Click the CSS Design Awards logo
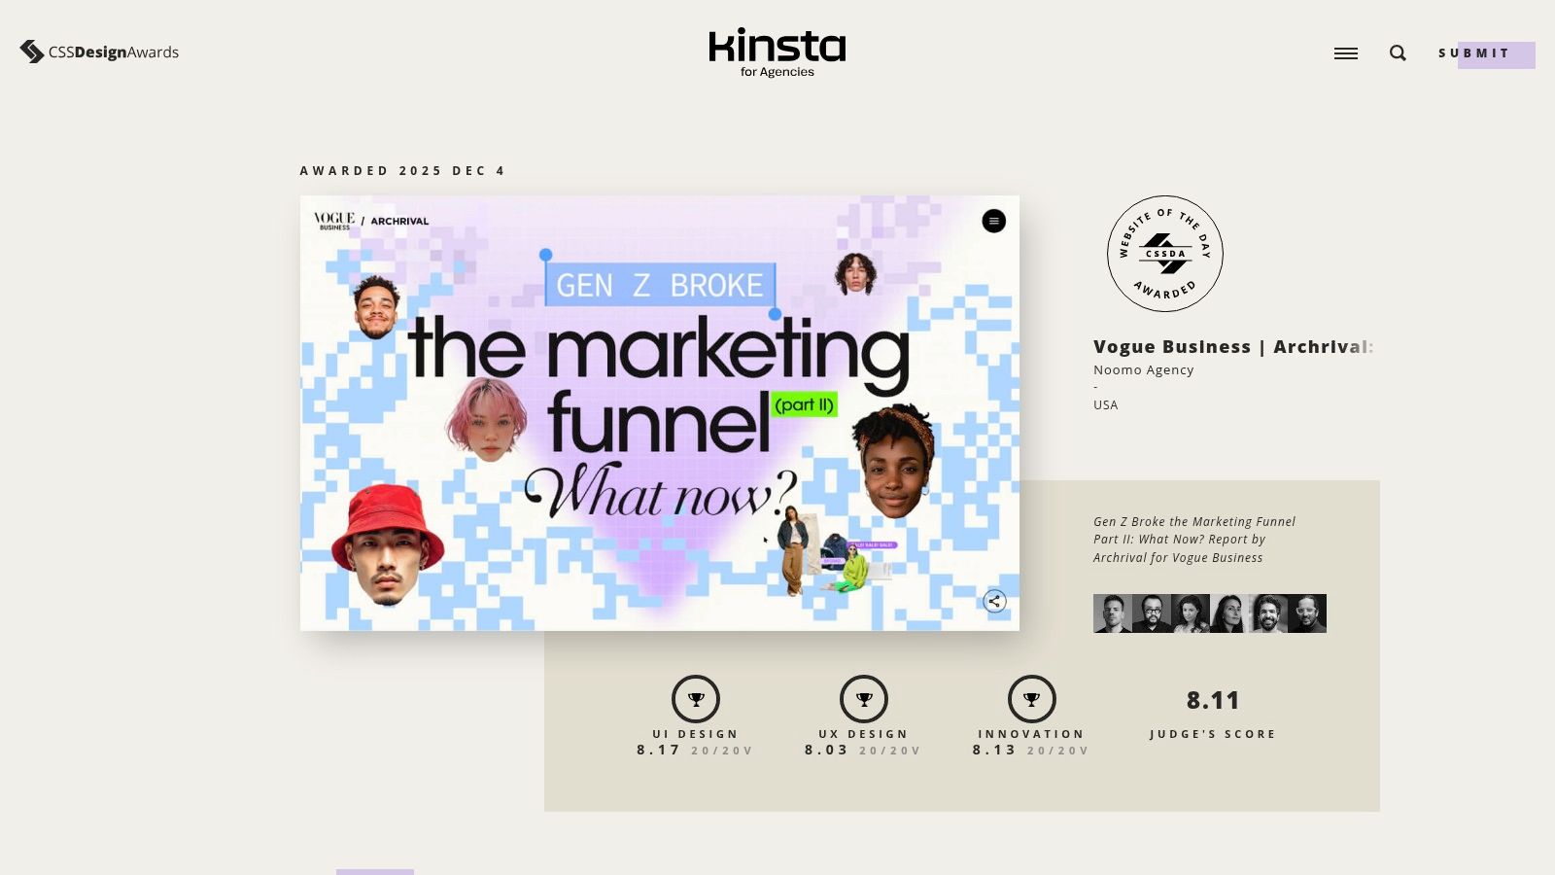The height and width of the screenshot is (875, 1555). click(99, 52)
